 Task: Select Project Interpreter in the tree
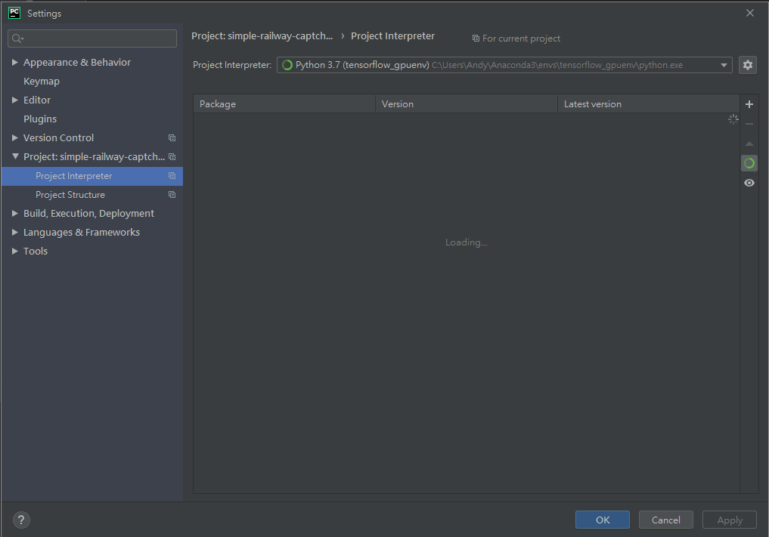(x=91, y=176)
